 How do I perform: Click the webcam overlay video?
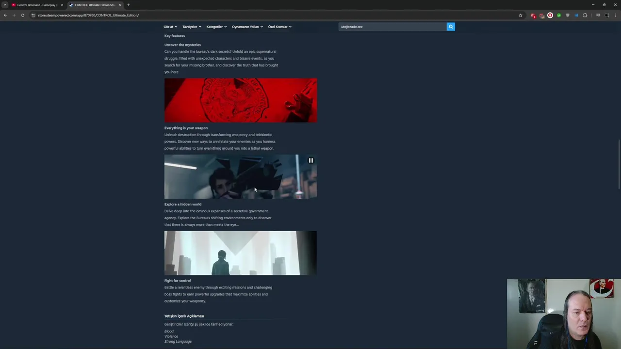tap(564, 314)
